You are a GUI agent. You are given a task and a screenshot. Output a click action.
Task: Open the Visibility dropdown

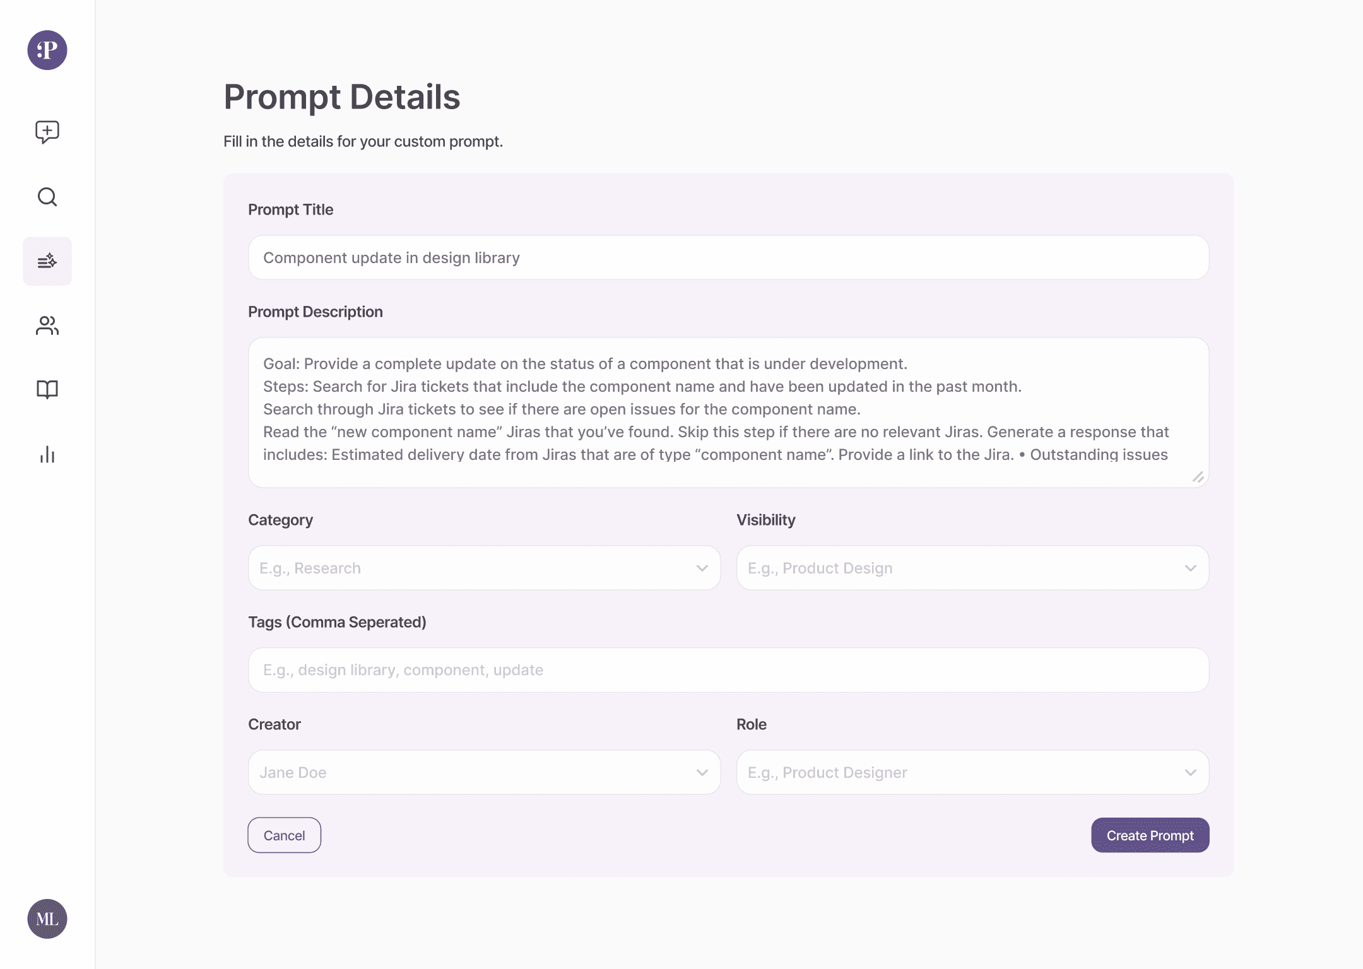[972, 568]
